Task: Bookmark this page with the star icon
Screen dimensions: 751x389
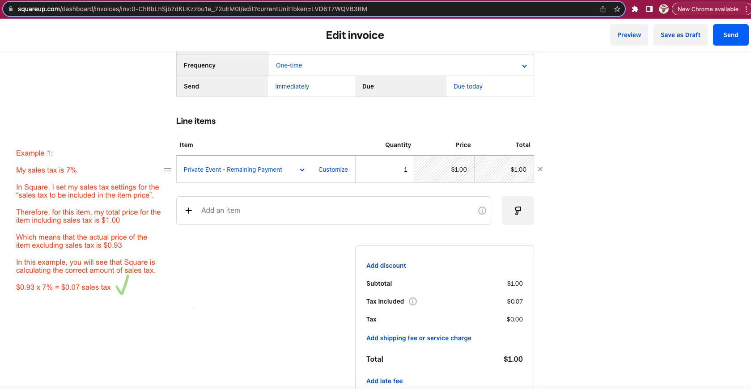Action: click(617, 9)
